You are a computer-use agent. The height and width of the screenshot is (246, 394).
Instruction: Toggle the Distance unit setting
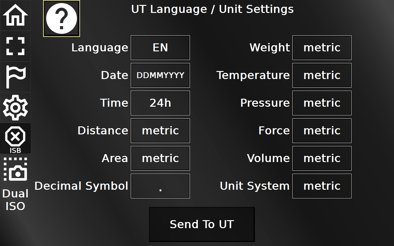(160, 130)
